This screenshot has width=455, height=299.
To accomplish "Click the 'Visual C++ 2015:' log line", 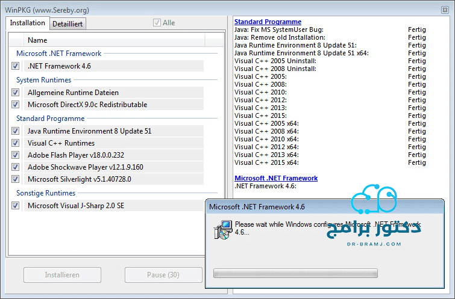I will pos(260,116).
